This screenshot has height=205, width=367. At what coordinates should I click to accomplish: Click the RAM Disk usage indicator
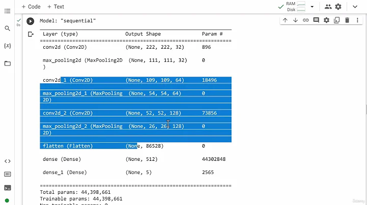pyautogui.click(x=296, y=7)
